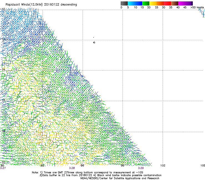This screenshot has height=180, width=205.
Task: Click the latitude label '-12'
Action: point(2,39)
